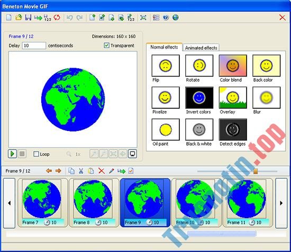Toggle the Transparent checkbox
Screen dimensions: 291x252
(106, 45)
